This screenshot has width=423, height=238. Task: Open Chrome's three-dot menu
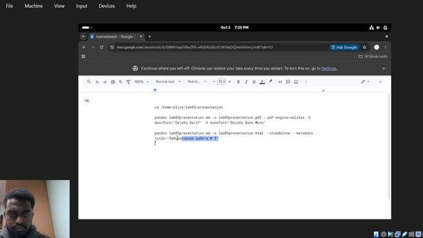pos(385,47)
